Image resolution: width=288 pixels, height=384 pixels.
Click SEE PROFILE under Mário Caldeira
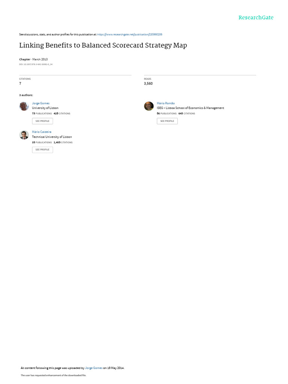tap(42, 150)
